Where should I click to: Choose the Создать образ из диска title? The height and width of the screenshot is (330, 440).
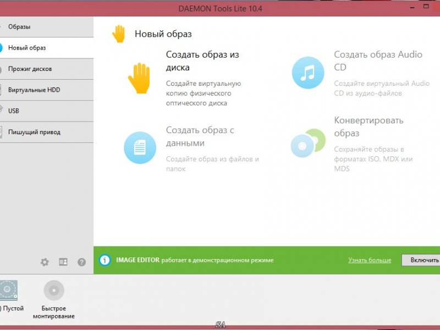point(202,61)
